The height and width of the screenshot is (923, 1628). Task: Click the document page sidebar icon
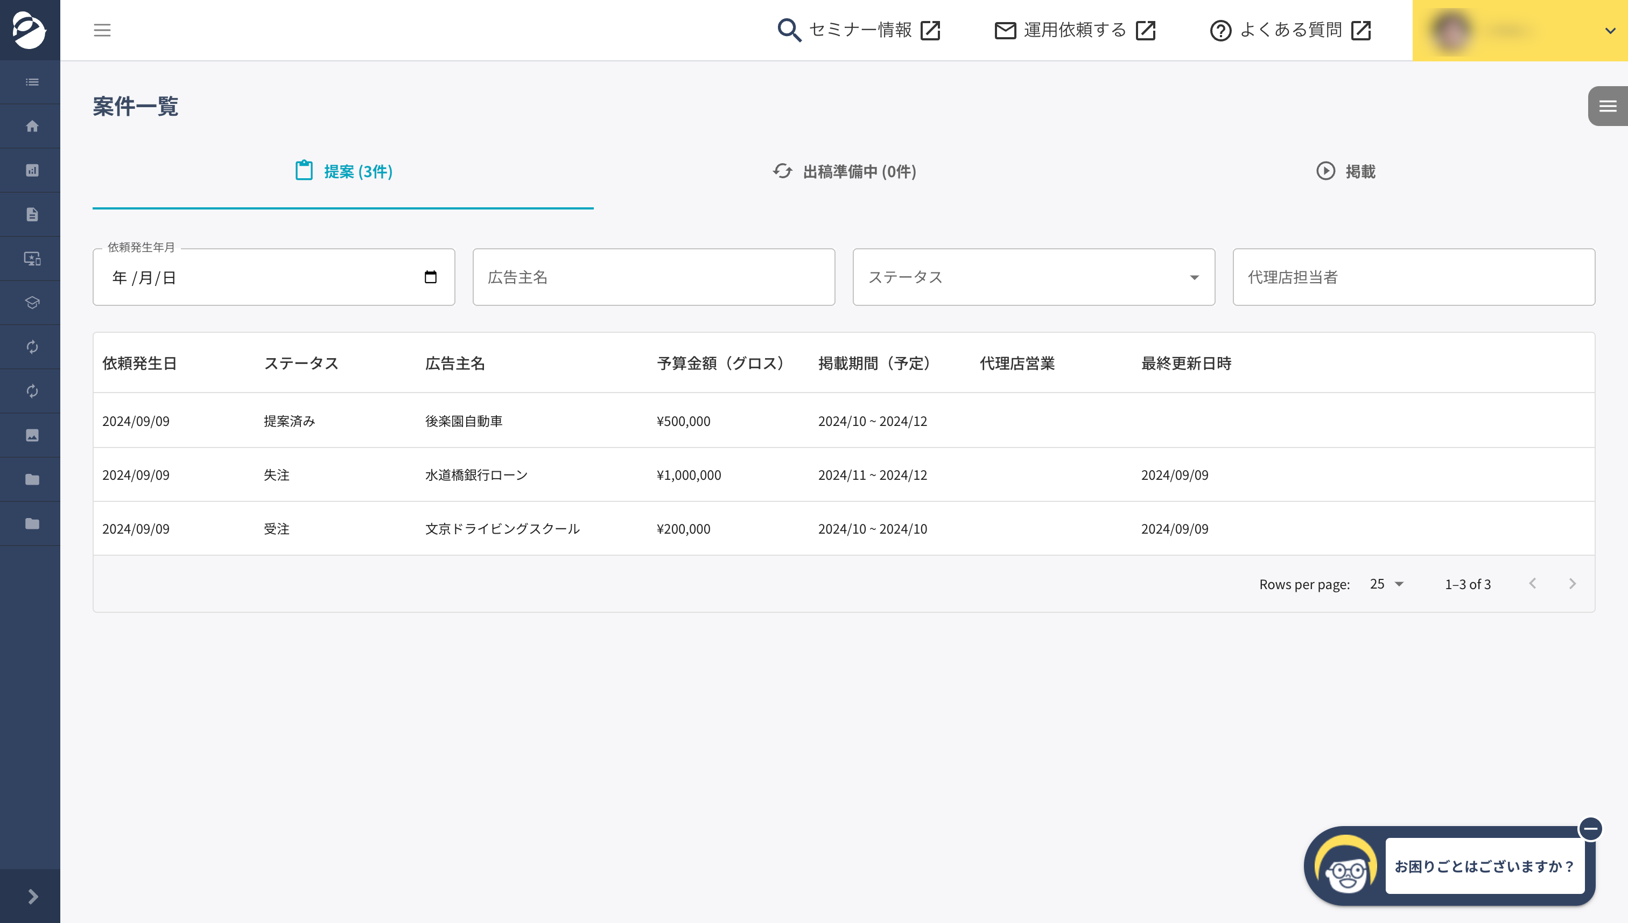[x=32, y=215]
